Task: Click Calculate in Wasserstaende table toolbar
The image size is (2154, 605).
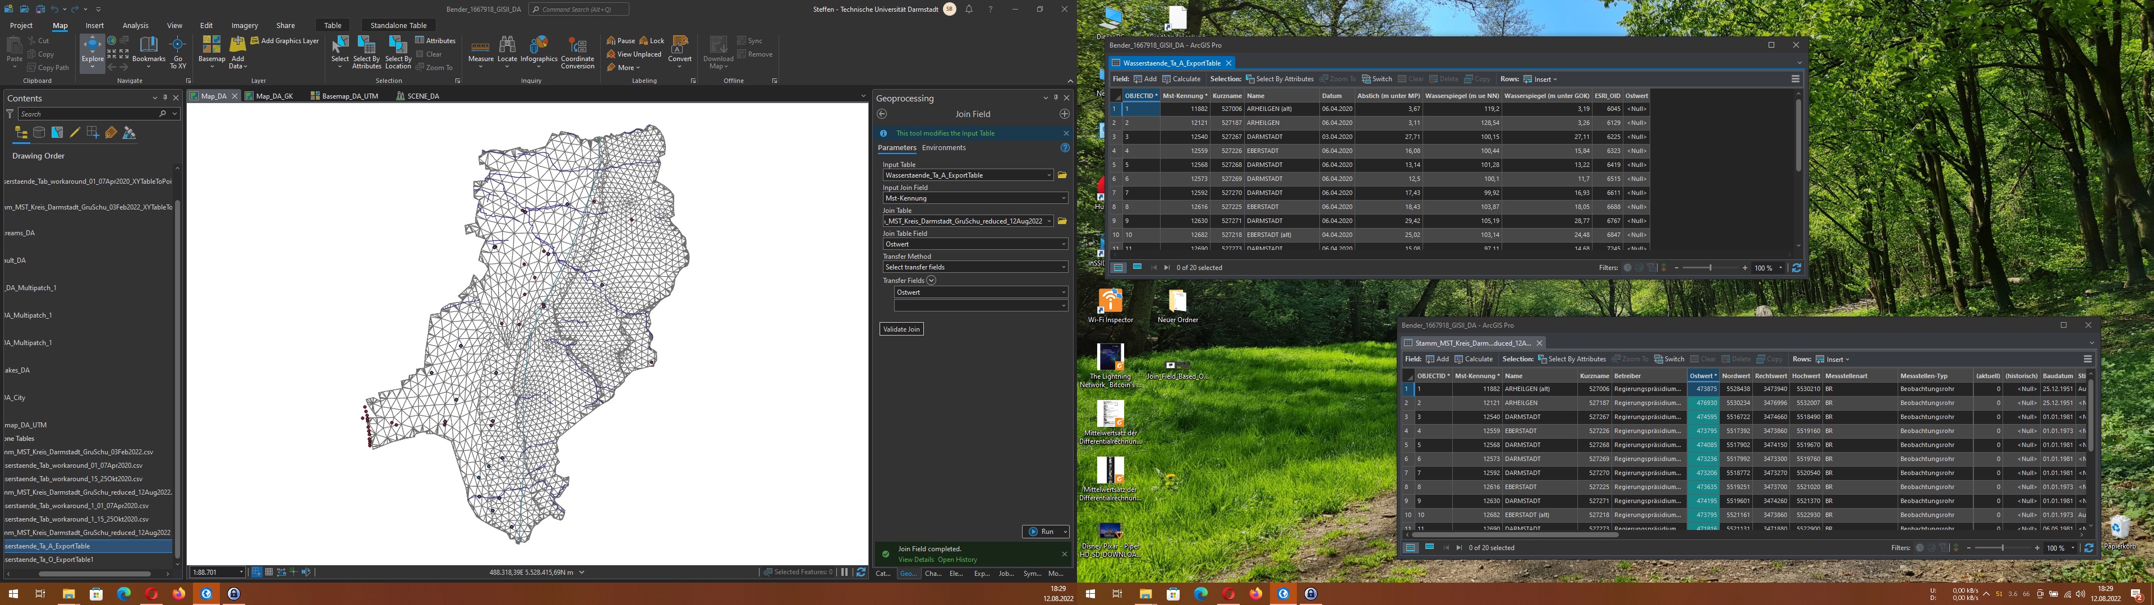Action: tap(1181, 80)
